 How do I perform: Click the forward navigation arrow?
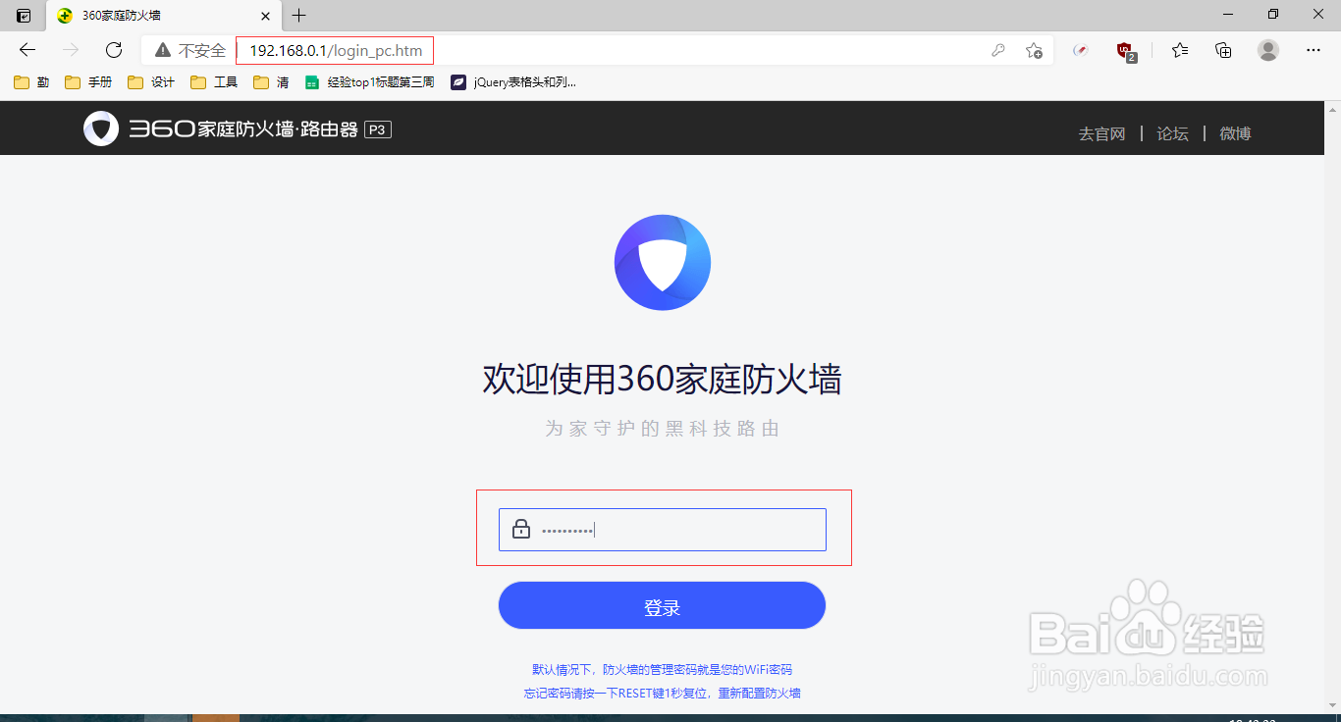point(71,50)
